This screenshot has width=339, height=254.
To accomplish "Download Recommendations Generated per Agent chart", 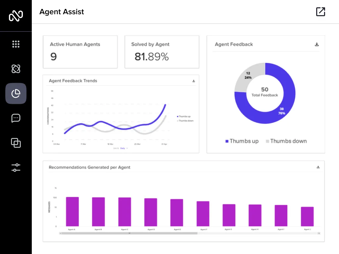I will pos(318,167).
